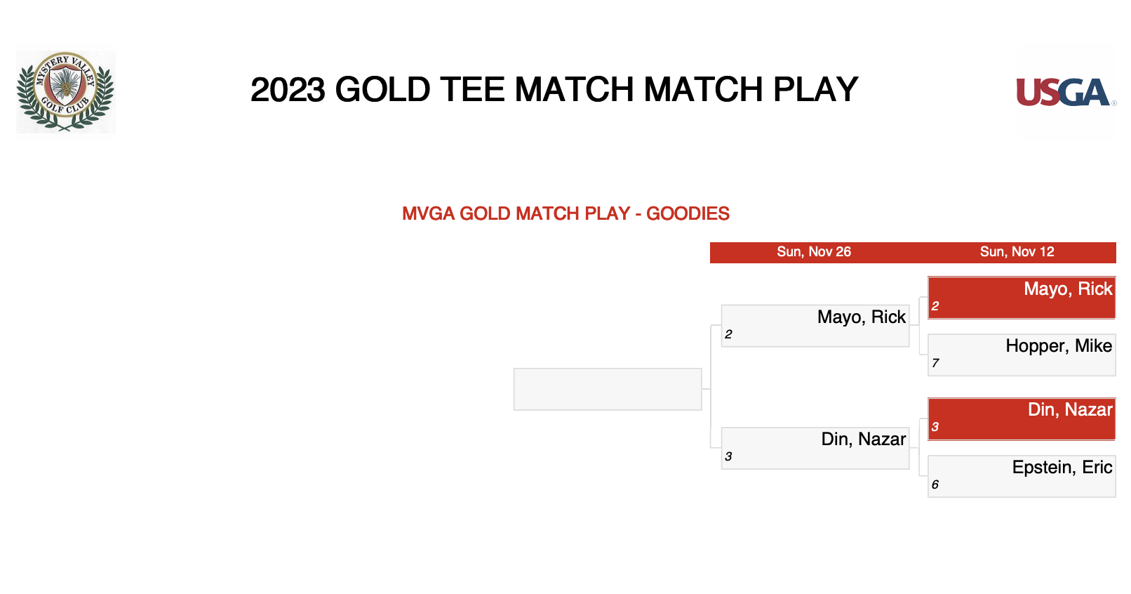Click the red round dates header bar
This screenshot has height=594, width=1131.
point(913,253)
